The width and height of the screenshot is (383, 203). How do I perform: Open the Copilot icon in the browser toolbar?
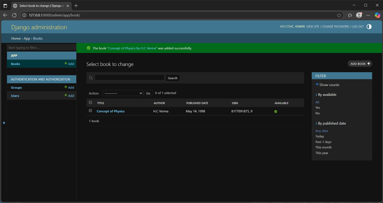tap(377, 15)
